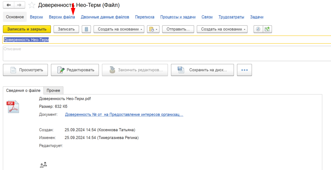Click Закончить редактирование button

135,70
